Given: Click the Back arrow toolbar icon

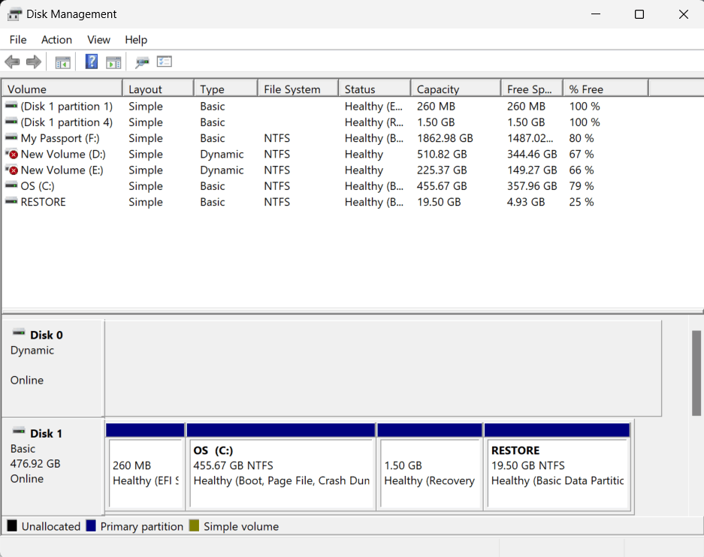Looking at the screenshot, I should (12, 62).
